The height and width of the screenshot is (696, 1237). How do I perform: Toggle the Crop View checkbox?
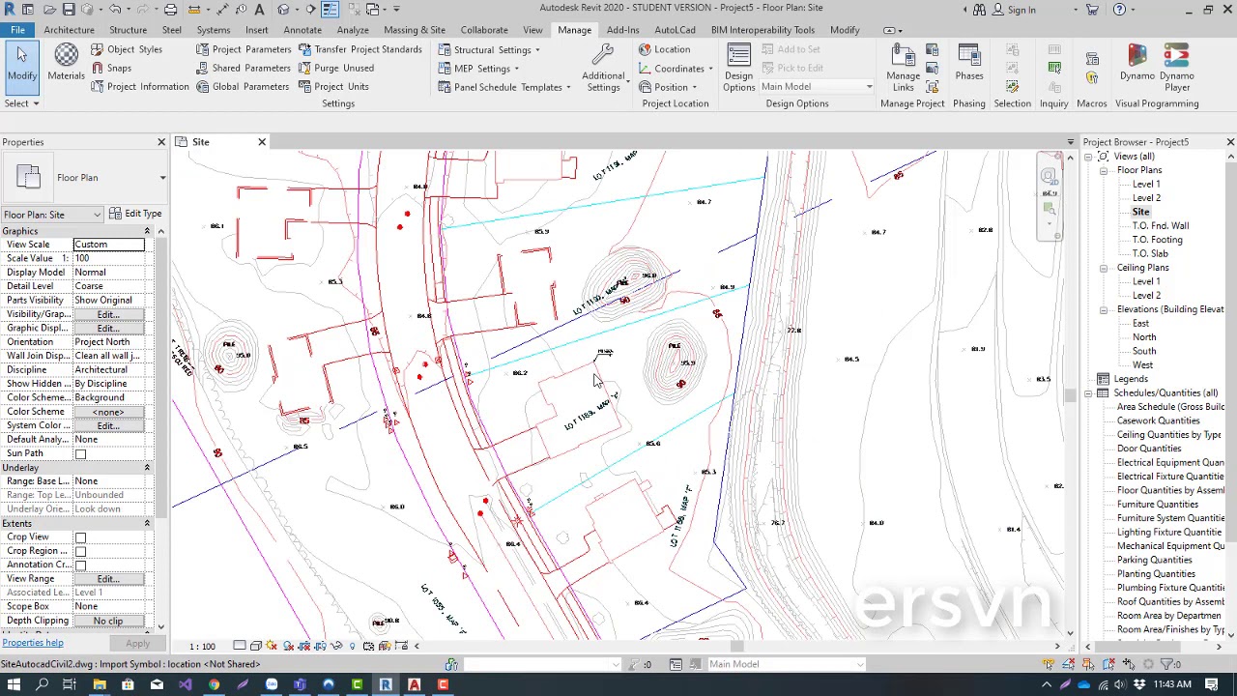point(81,537)
